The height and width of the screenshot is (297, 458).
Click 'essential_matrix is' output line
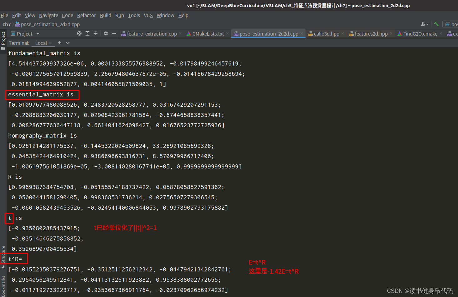pyautogui.click(x=41, y=95)
